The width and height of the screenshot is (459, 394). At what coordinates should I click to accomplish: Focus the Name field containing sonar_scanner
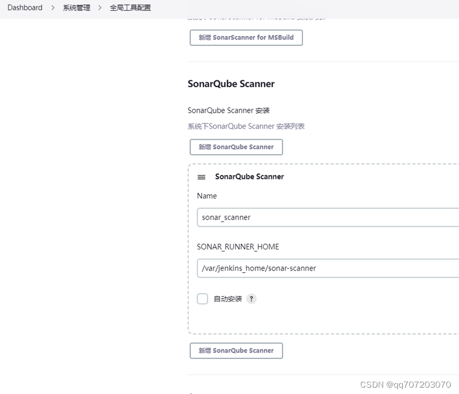tap(328, 217)
